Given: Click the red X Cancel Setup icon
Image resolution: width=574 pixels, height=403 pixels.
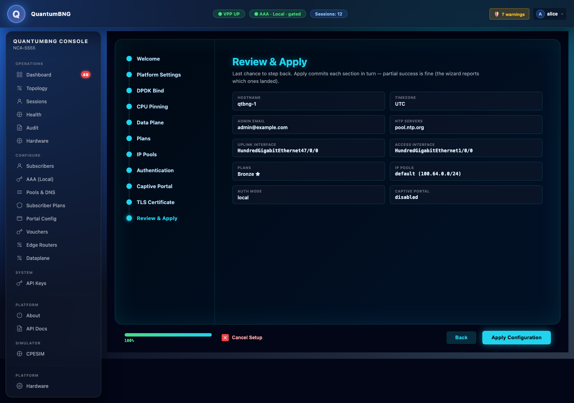Looking at the screenshot, I should pos(225,338).
